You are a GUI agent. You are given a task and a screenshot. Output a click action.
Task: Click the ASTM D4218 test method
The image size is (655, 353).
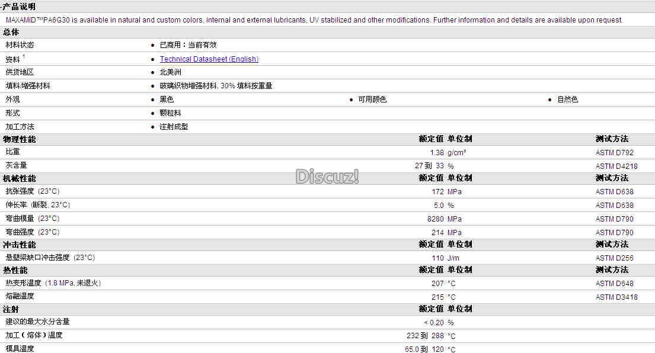click(x=616, y=166)
